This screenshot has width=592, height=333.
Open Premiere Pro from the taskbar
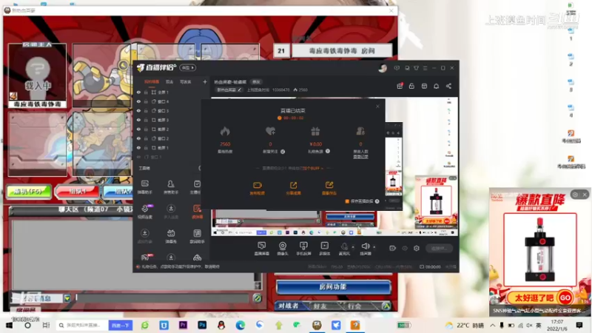tap(183, 325)
